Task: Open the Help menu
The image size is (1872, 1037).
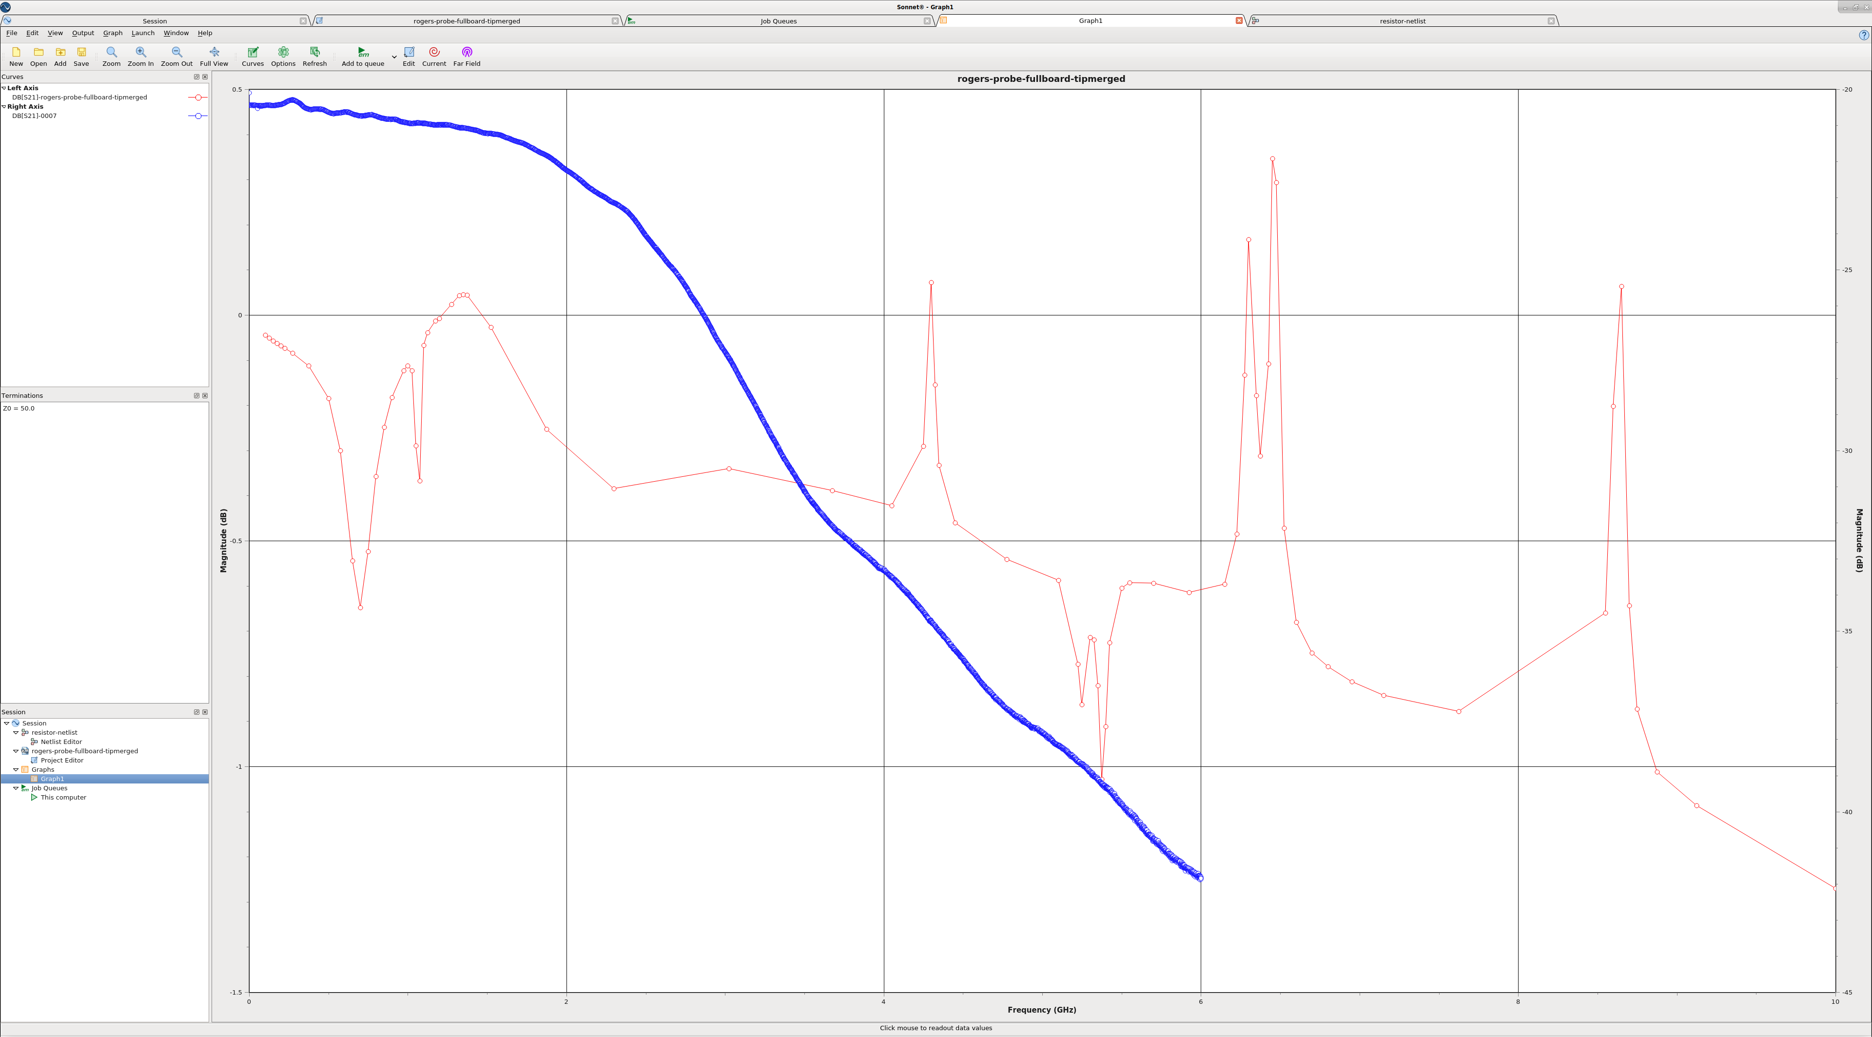Action: [205, 33]
